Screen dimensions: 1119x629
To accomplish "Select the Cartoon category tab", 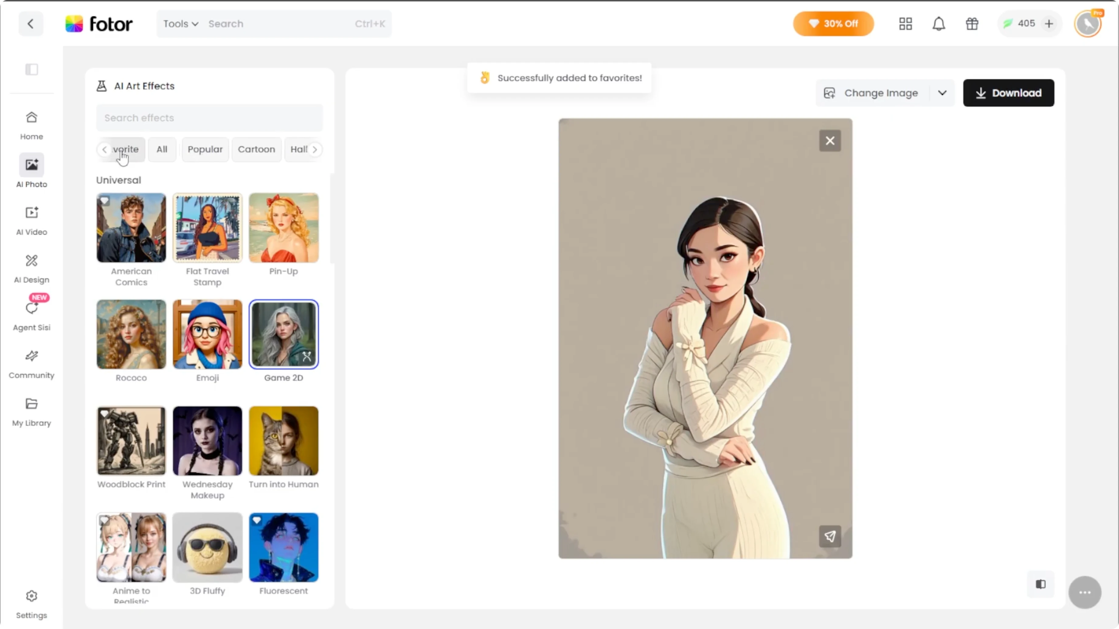I will point(256,149).
